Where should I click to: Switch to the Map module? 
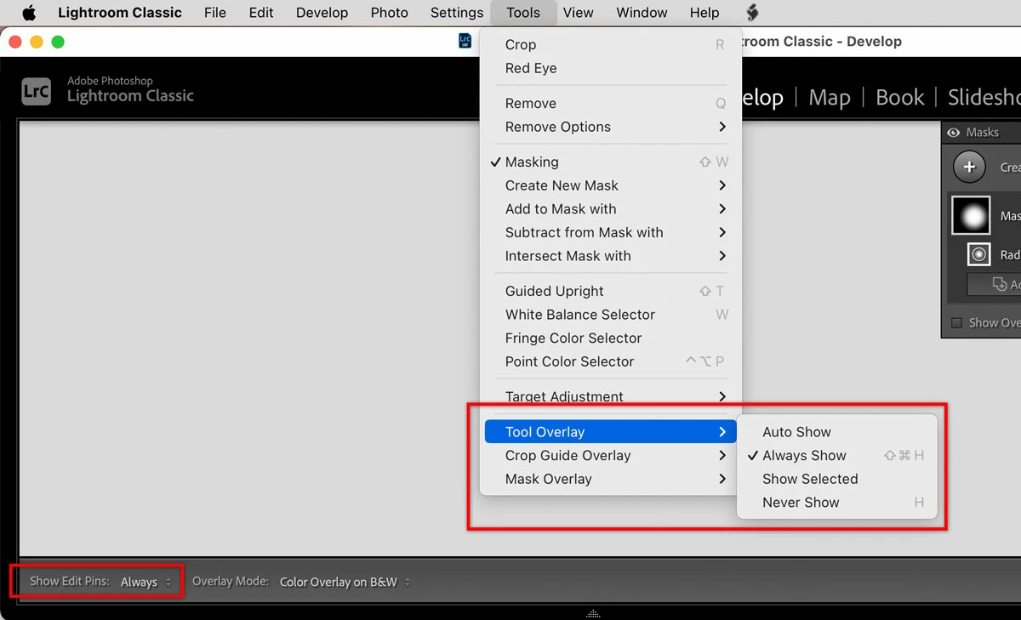click(x=830, y=98)
